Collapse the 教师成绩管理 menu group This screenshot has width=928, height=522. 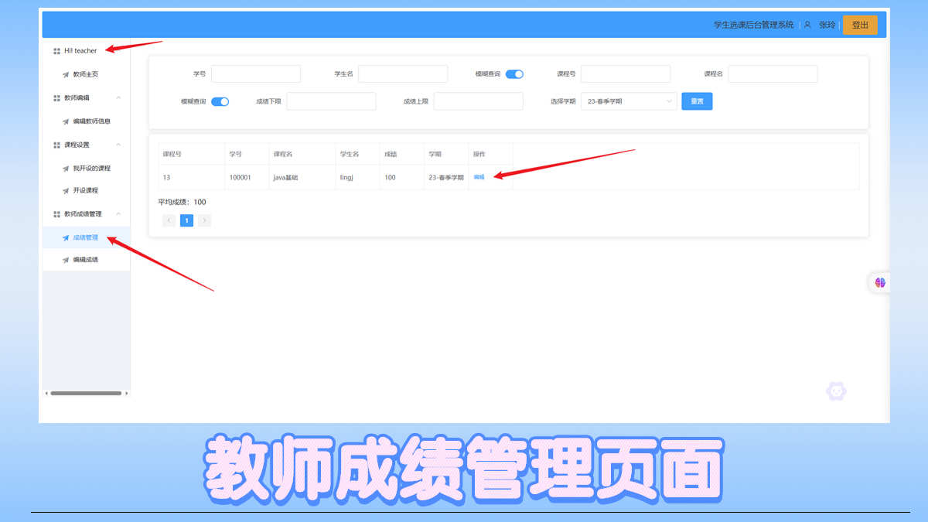pyautogui.click(x=118, y=214)
